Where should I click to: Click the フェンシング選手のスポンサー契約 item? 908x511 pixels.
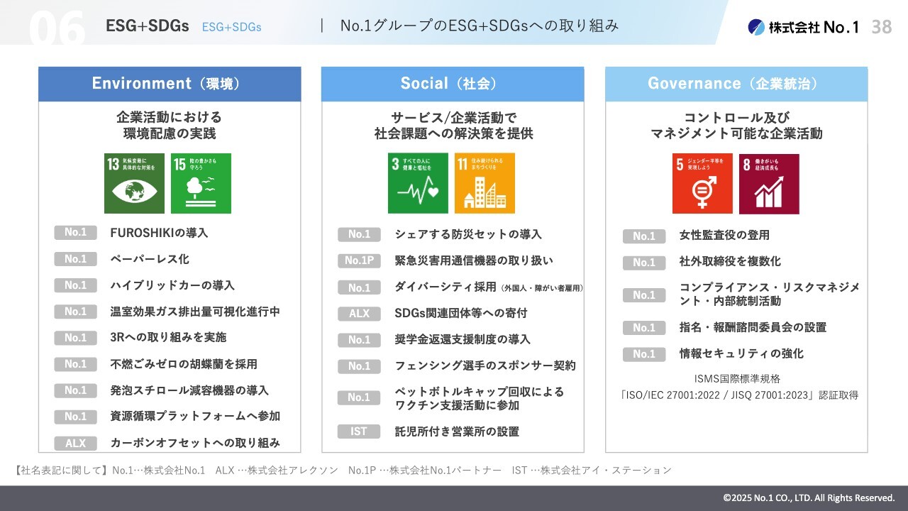point(485,366)
